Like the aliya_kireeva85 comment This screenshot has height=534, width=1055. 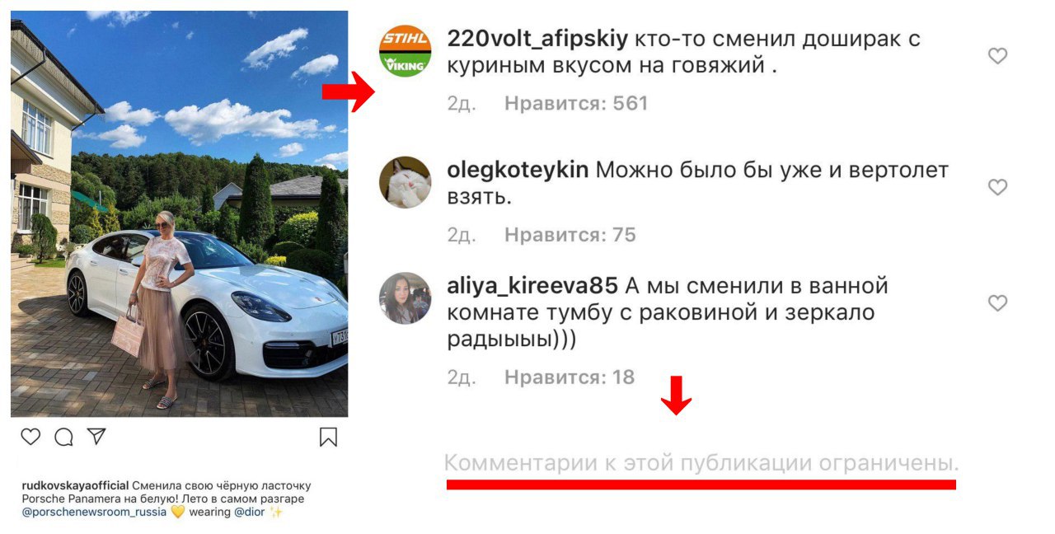[x=997, y=303]
